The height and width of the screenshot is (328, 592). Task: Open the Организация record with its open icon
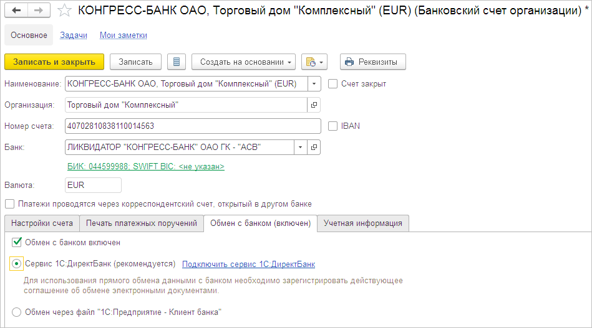click(314, 105)
